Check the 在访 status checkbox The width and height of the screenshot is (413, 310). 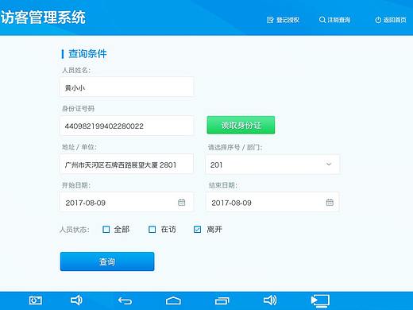[x=152, y=229]
